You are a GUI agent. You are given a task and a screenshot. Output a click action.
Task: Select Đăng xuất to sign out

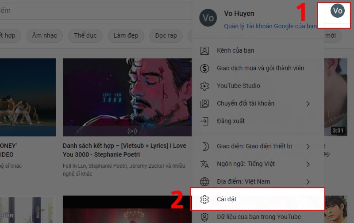258,121
